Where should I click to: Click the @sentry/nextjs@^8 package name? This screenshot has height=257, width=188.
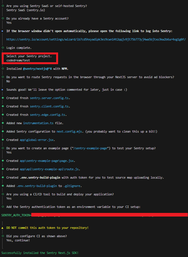(37, 69)
